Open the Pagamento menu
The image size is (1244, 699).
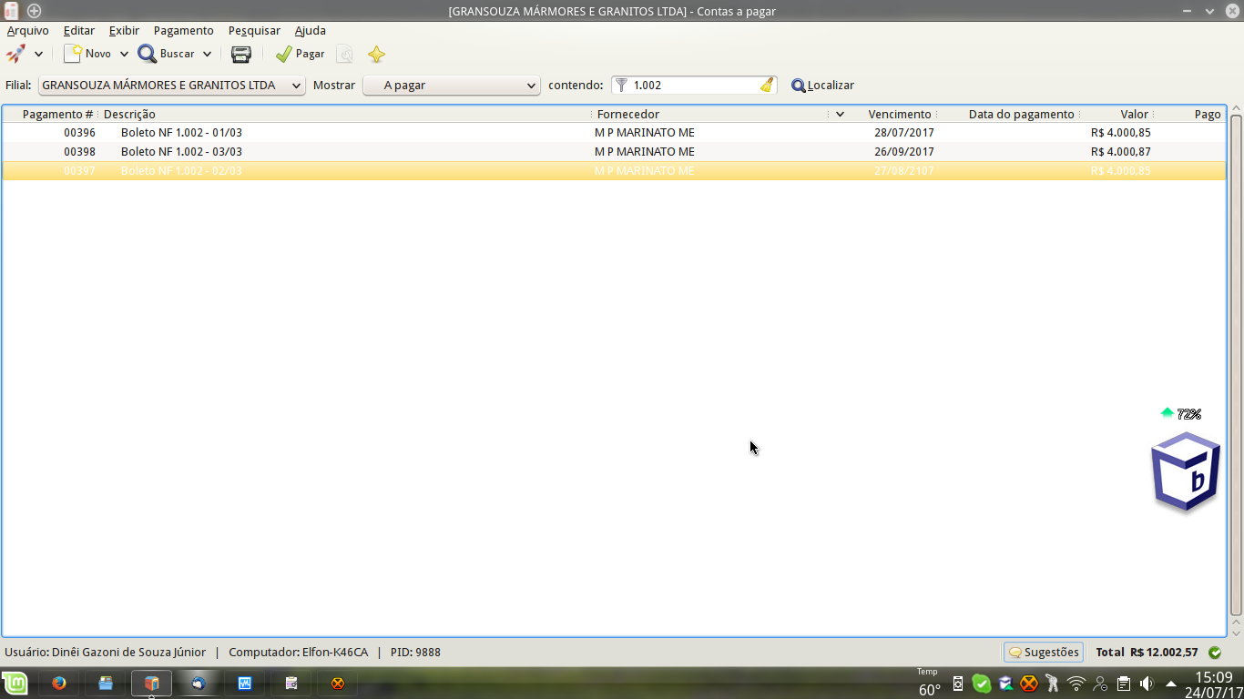[x=183, y=30]
